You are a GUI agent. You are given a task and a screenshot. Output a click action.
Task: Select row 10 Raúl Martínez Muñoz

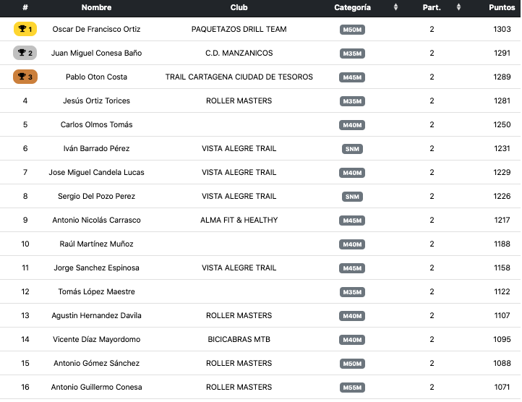[x=96, y=244]
